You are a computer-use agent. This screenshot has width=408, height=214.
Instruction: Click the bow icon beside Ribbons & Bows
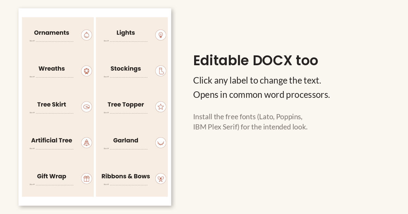pos(161,178)
